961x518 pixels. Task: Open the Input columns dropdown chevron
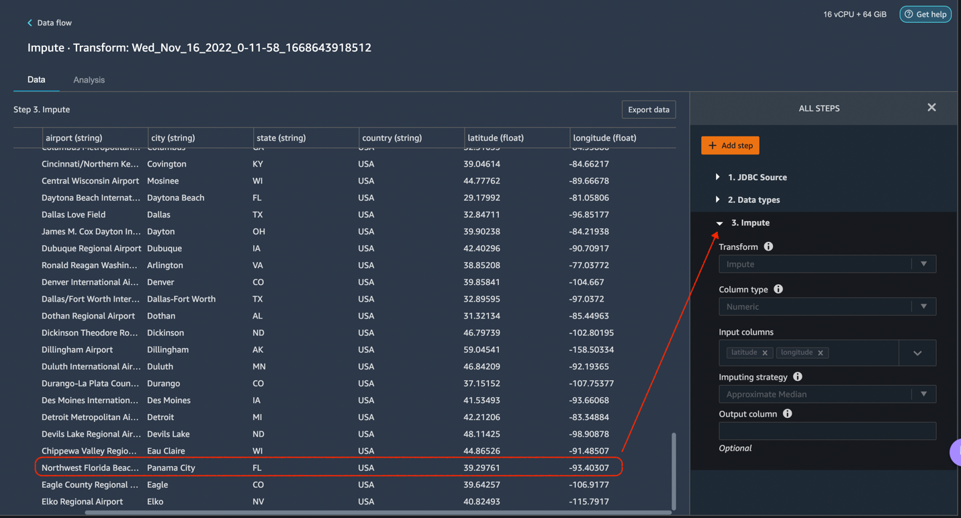(917, 353)
